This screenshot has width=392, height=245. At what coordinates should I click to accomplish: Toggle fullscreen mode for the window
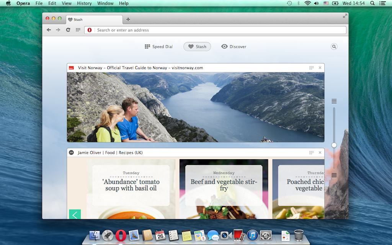345,16
